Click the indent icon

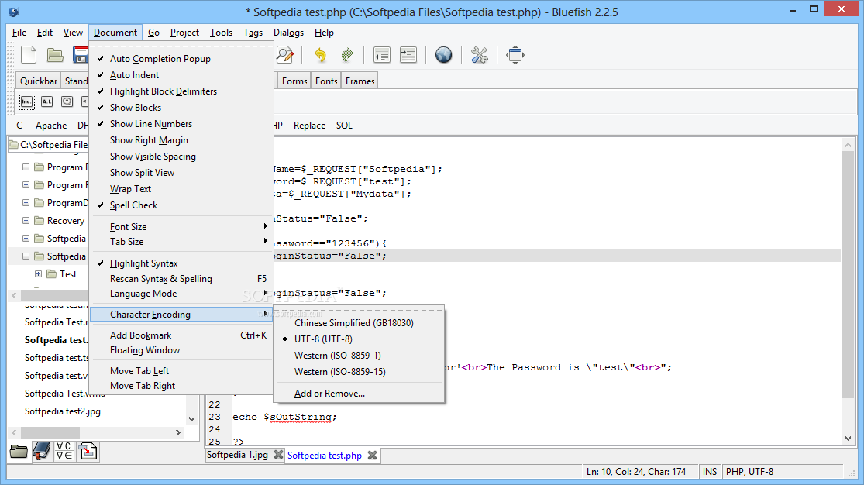pyautogui.click(x=408, y=55)
